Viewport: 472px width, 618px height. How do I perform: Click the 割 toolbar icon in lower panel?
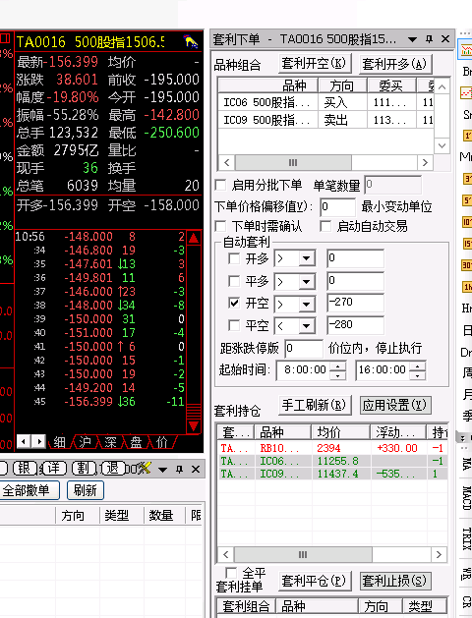pyautogui.click(x=84, y=469)
